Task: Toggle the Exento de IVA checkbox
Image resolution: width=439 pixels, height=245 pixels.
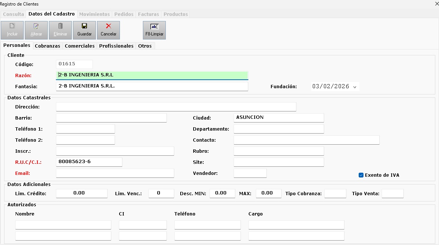Action: click(361, 175)
